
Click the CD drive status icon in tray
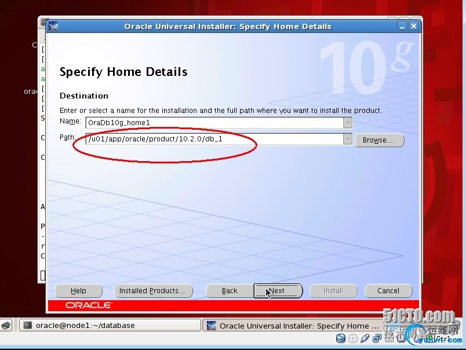pyautogui.click(x=353, y=338)
